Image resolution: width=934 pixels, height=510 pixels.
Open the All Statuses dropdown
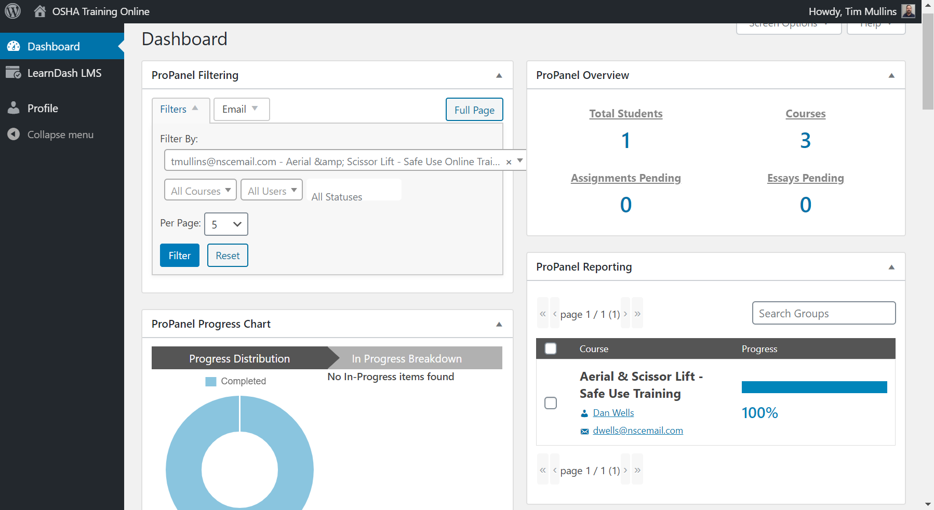coord(354,191)
